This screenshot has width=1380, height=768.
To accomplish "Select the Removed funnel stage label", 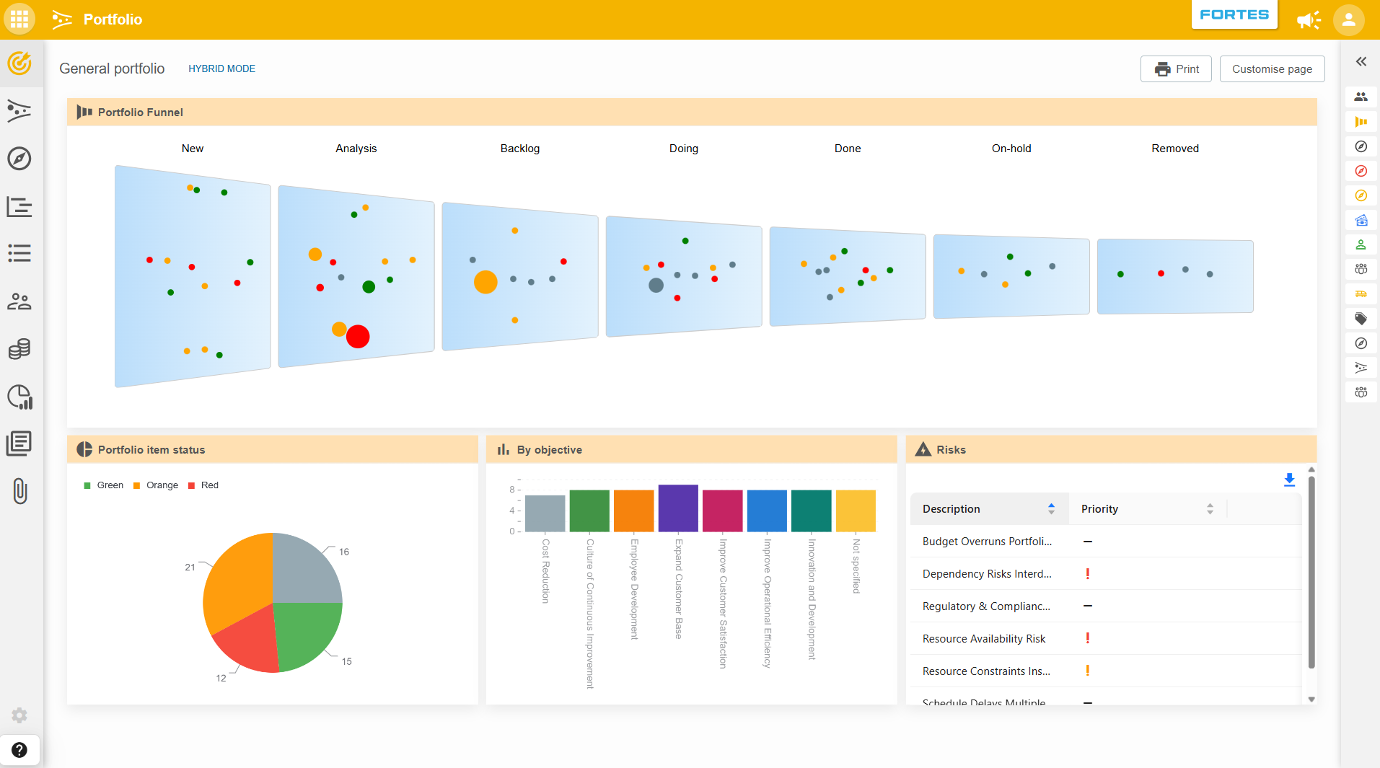I will [1175, 149].
